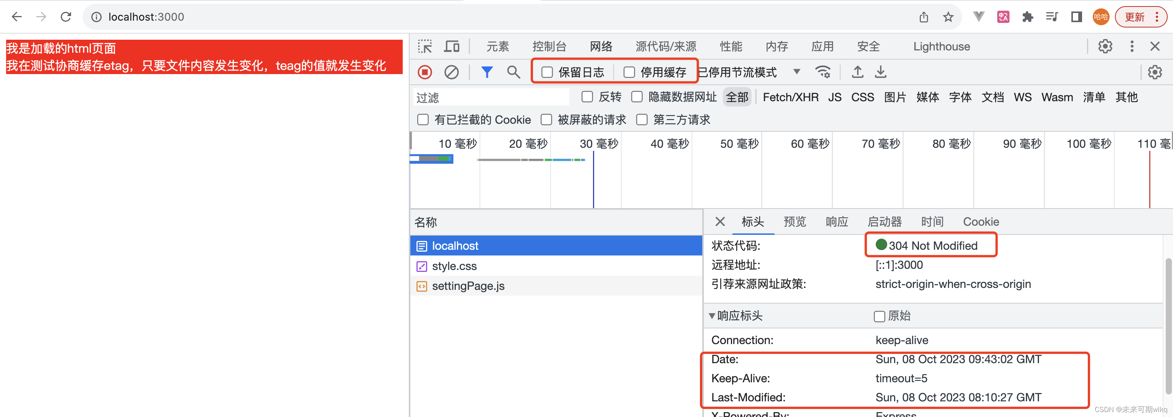Toggle the 原始 raw headers checkbox
This screenshot has width=1173, height=417.
[x=879, y=317]
